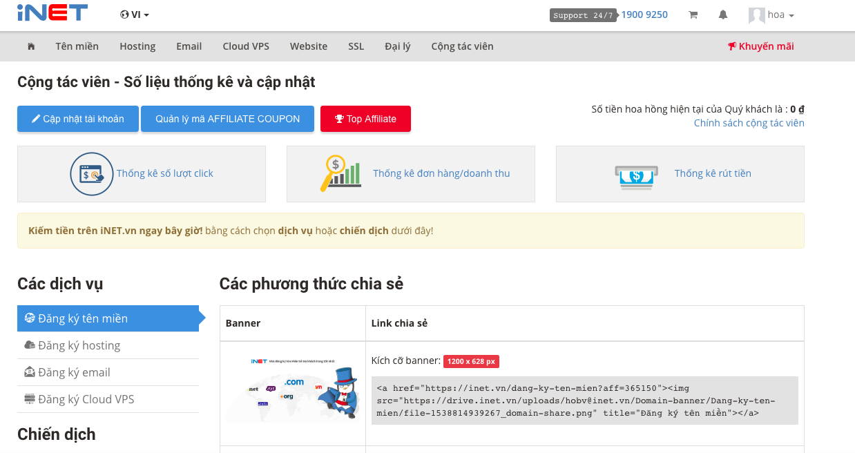The image size is (855, 453).
Task: Switch to the Hosting tab
Action: coord(137,46)
